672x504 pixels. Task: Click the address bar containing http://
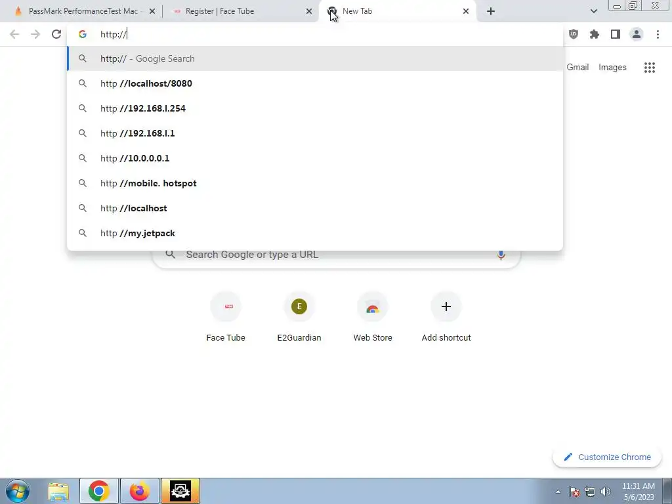[x=315, y=34]
